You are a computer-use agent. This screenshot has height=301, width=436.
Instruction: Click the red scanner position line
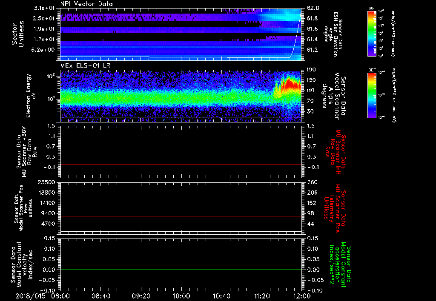tap(181, 216)
